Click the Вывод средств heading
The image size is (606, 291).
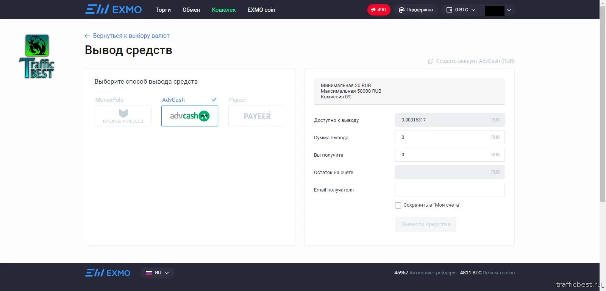point(128,50)
